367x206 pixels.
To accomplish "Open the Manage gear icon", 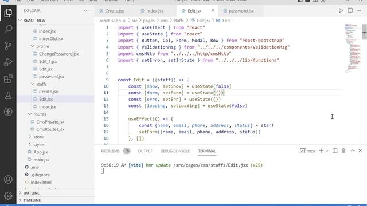I will click(8, 196).
